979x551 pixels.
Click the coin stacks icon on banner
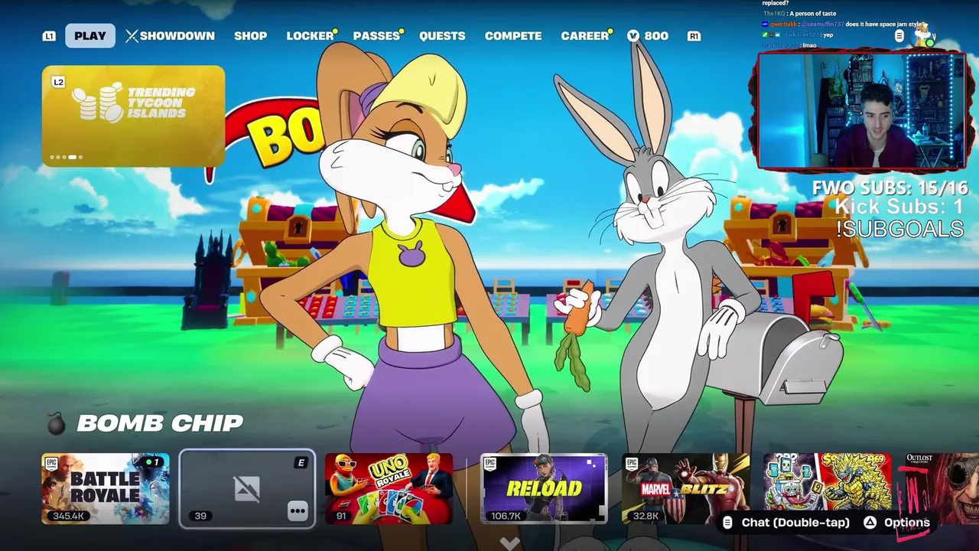[x=98, y=103]
